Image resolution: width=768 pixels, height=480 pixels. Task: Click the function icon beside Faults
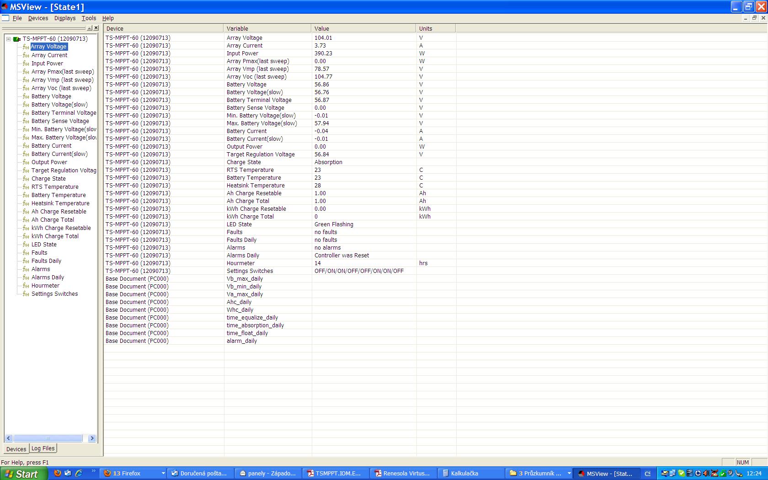[x=26, y=253]
